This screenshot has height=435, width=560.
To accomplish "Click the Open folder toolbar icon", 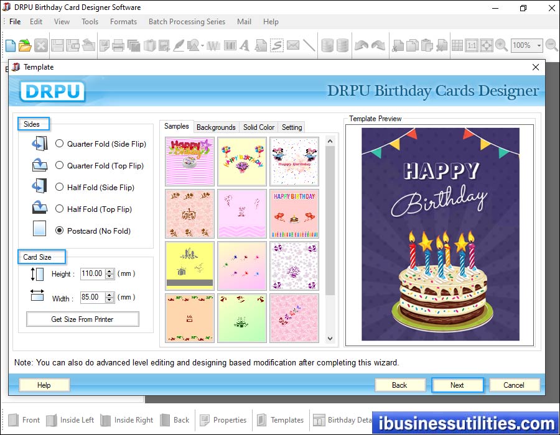I will click(25, 45).
